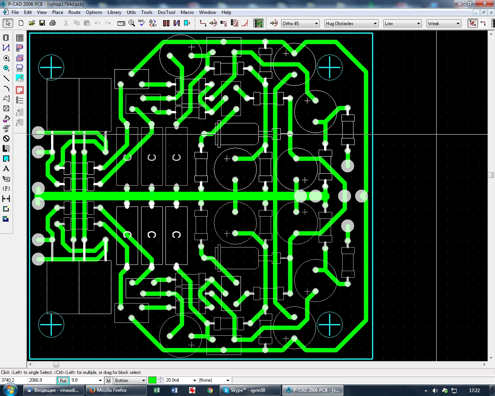Screen dimensions: 495x396
Task: Select the Place Text tool
Action: [6, 169]
